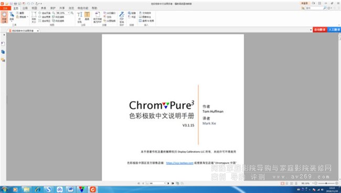Screen dimensions: 341x193
Task: Switch to the 注释 (Comment) ribbon tab
Action: (25, 8)
